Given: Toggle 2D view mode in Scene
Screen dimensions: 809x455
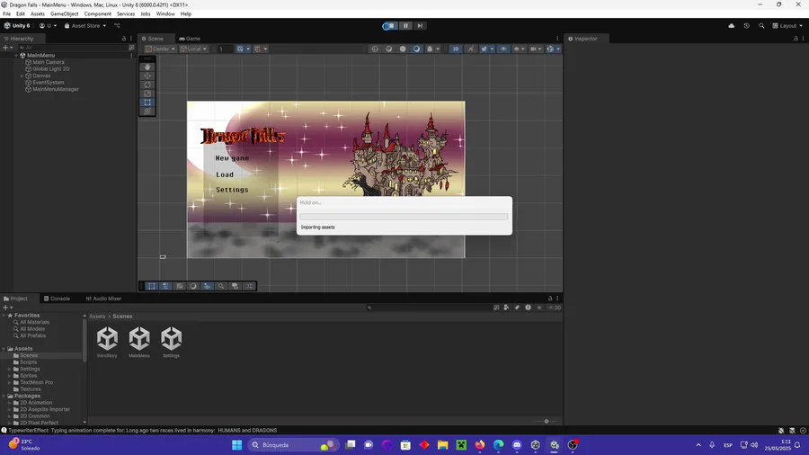Looking at the screenshot, I should [x=456, y=49].
